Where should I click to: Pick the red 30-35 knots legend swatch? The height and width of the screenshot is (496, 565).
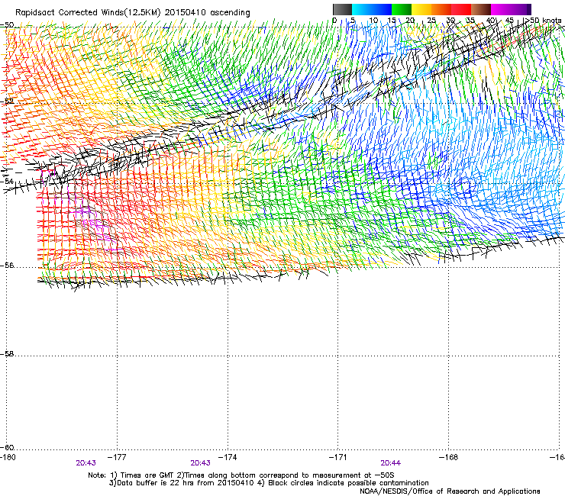pyautogui.click(x=461, y=9)
